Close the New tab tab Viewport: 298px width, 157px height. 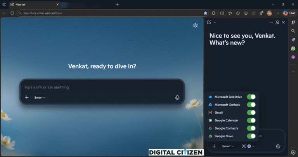[x=57, y=4]
